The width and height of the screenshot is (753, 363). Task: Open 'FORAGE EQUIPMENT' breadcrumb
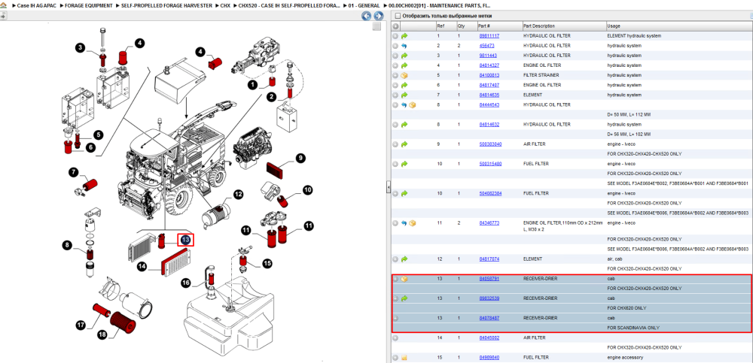pos(89,5)
